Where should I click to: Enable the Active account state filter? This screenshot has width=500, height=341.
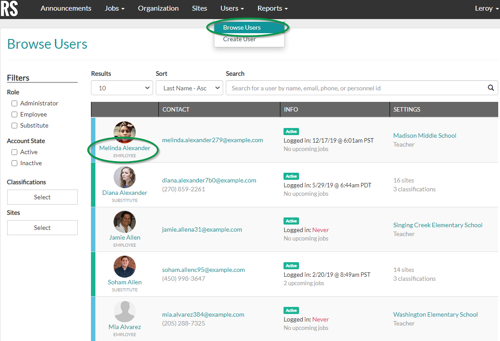(x=14, y=152)
